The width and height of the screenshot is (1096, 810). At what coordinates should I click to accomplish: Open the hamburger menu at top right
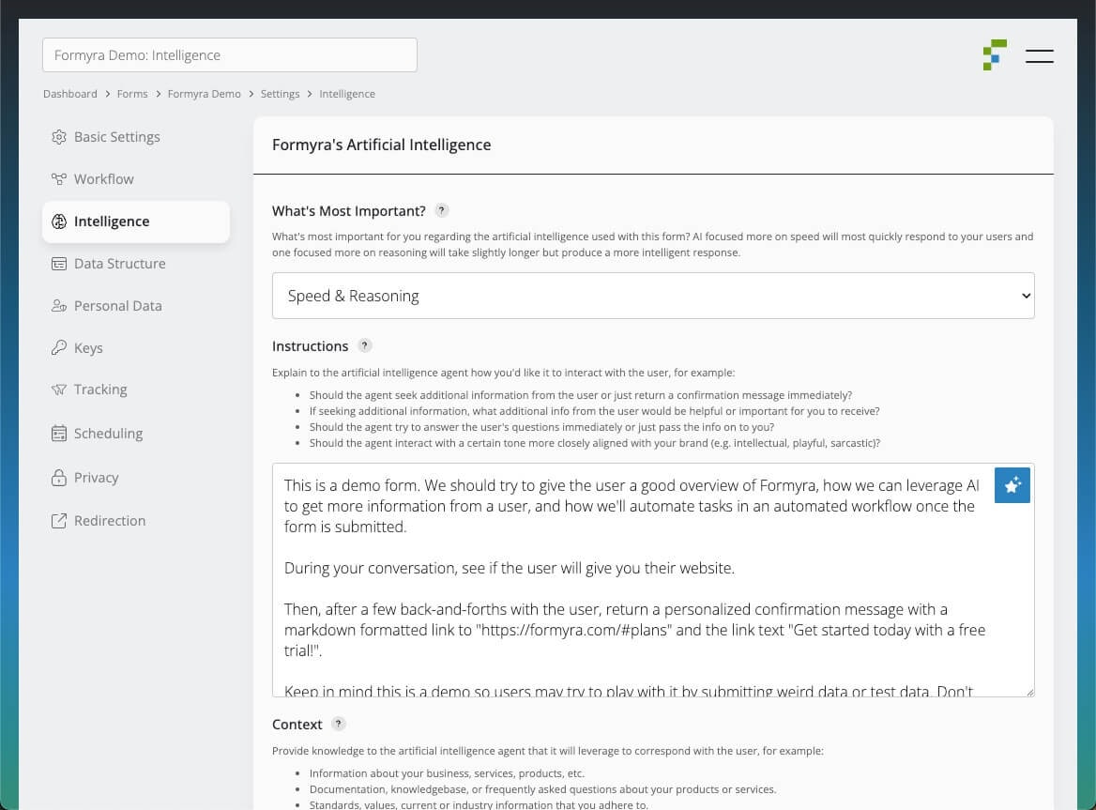[1040, 56]
